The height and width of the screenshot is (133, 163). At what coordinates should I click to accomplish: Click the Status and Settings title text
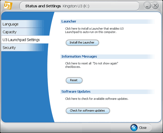coord(43,6)
